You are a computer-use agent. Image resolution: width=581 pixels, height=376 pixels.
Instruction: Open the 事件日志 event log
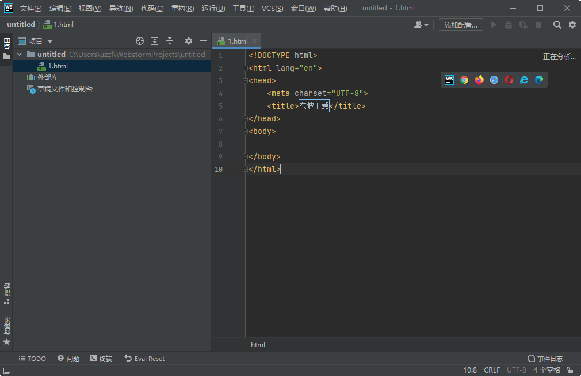pyautogui.click(x=545, y=359)
